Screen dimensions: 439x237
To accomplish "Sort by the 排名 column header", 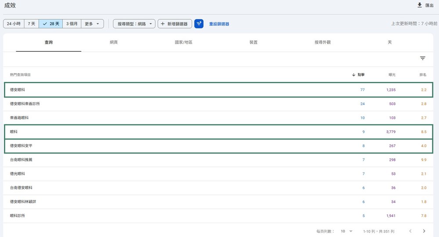I will click(423, 74).
